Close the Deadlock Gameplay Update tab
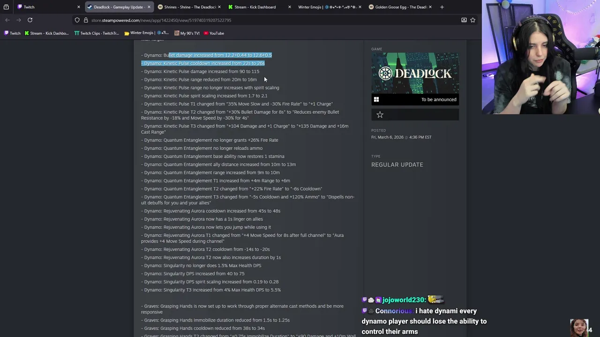Image resolution: width=600 pixels, height=337 pixels. [x=149, y=7]
